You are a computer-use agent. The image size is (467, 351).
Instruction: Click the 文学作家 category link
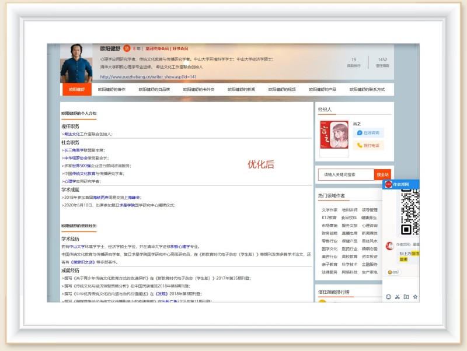click(x=329, y=210)
